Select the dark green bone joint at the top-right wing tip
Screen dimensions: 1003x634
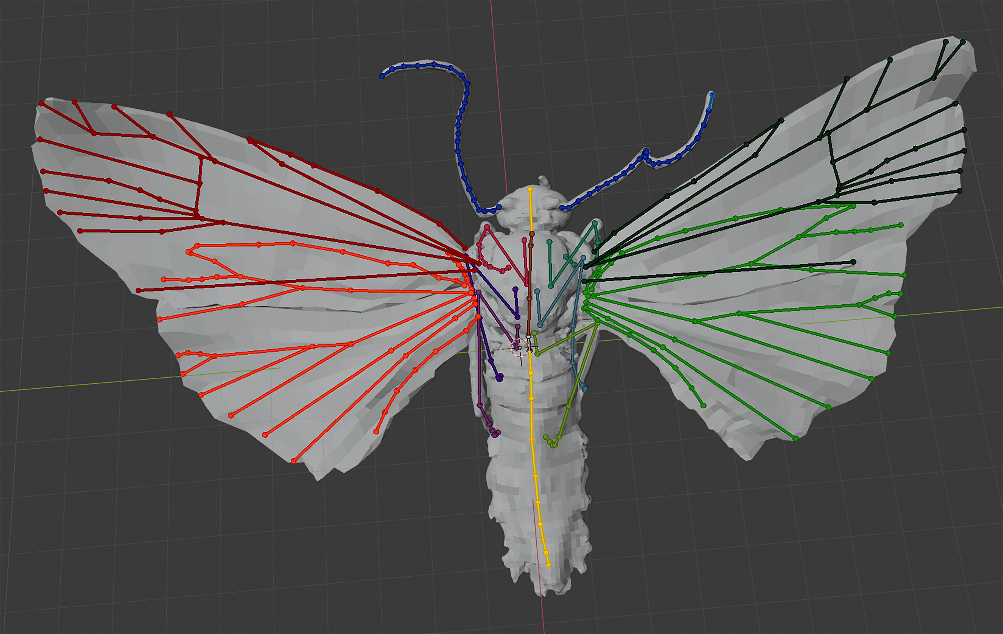pyautogui.click(x=963, y=42)
